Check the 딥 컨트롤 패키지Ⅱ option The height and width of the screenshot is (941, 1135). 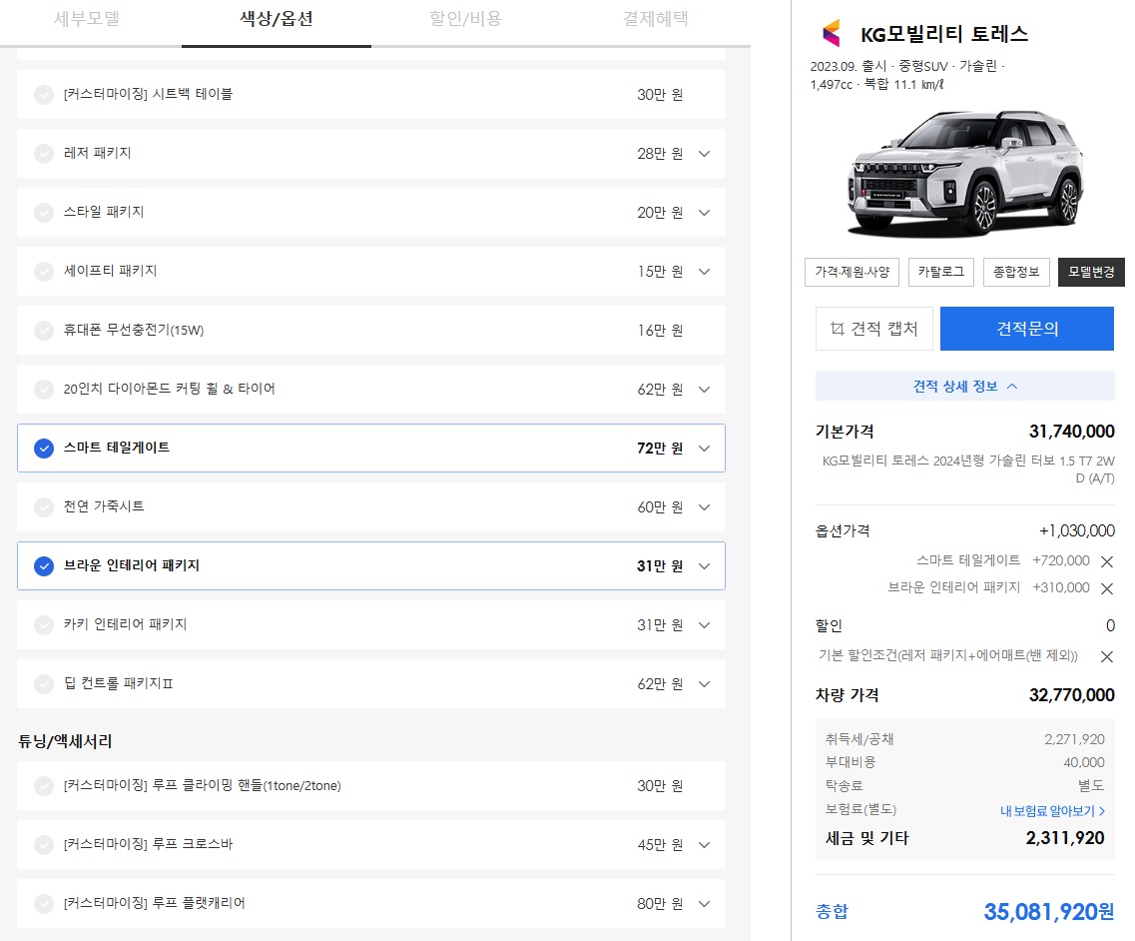click(44, 684)
